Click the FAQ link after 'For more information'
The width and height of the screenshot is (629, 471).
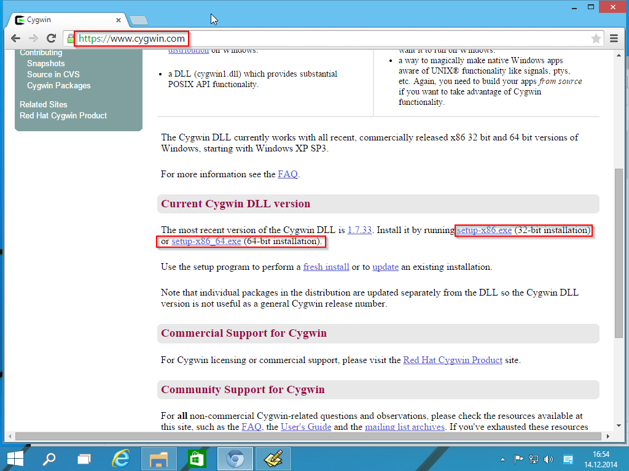[287, 174]
